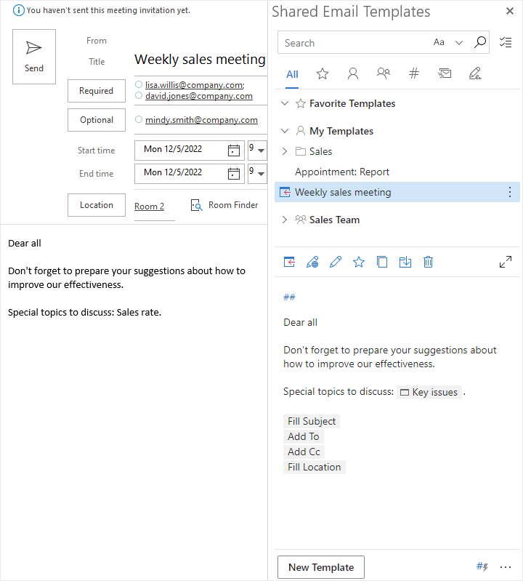523x581 pixels.
Task: Open the Start time hour dropdown
Action: (261, 151)
